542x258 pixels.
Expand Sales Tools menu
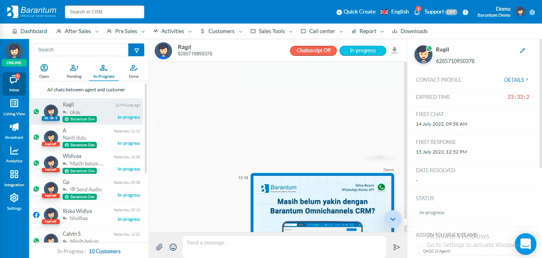pos(271,31)
